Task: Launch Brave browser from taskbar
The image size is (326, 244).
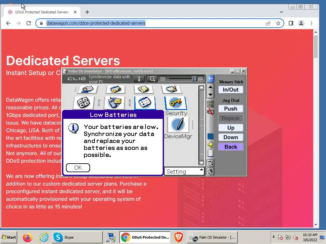Action: (x=178, y=237)
